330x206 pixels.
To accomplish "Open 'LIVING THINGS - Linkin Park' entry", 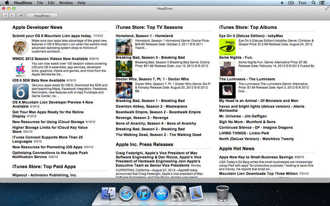I will pyautogui.click(x=244, y=133).
